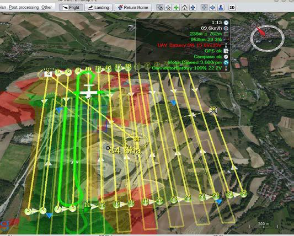Click the connector battery icon
This screenshot has height=236, width=294.
click(x=226, y=68)
